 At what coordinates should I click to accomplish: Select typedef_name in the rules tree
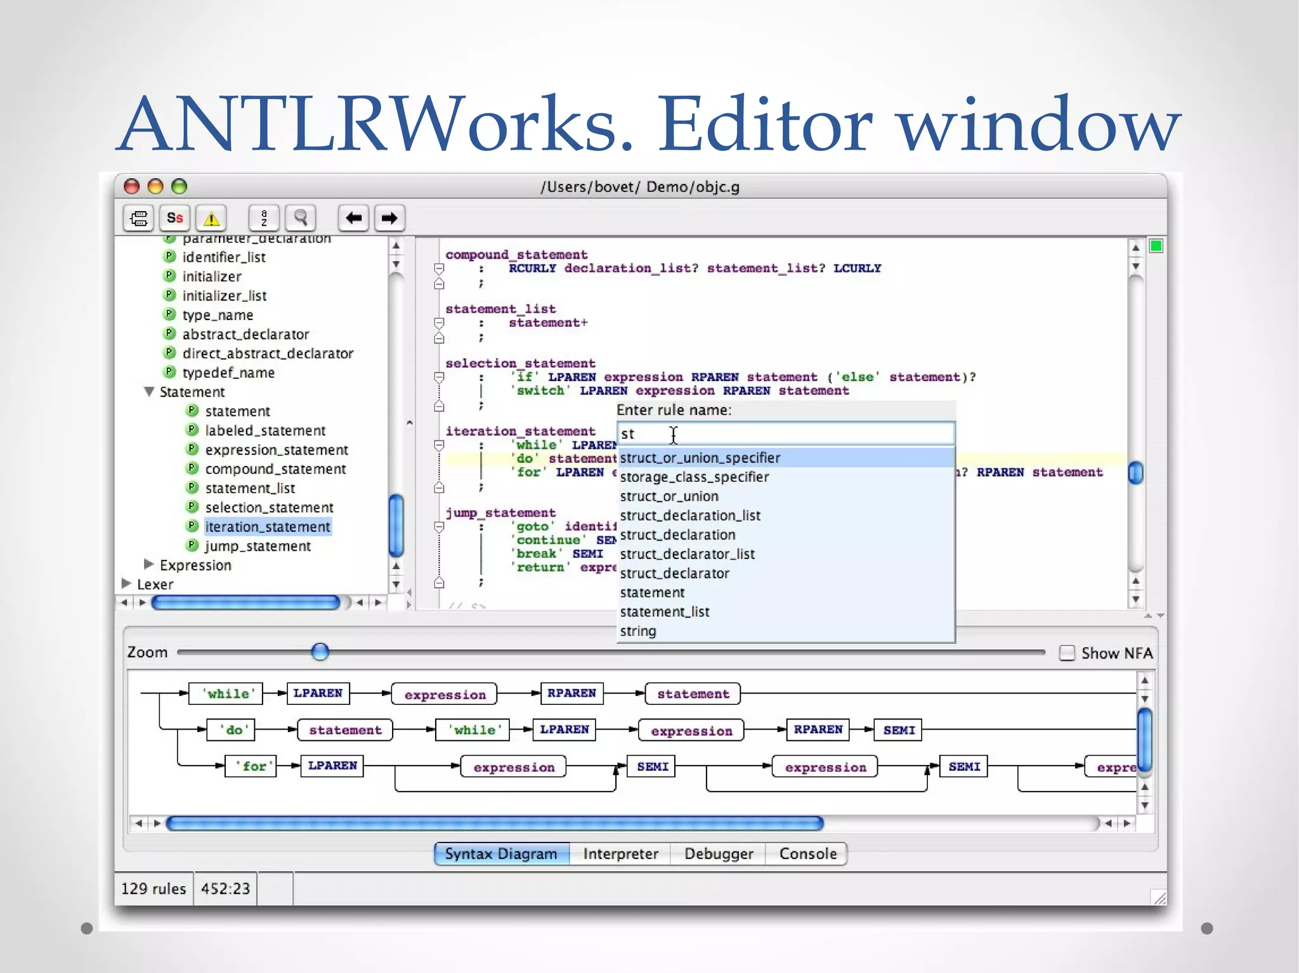coord(228,373)
